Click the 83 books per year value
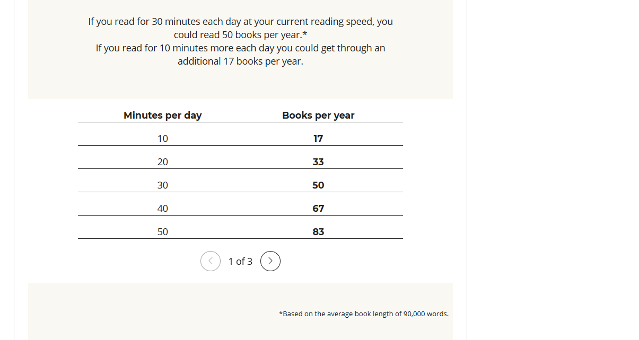 click(318, 232)
